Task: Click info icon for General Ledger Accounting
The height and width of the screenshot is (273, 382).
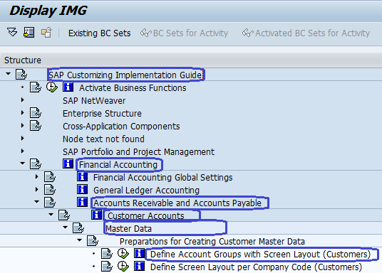Action: point(83,189)
